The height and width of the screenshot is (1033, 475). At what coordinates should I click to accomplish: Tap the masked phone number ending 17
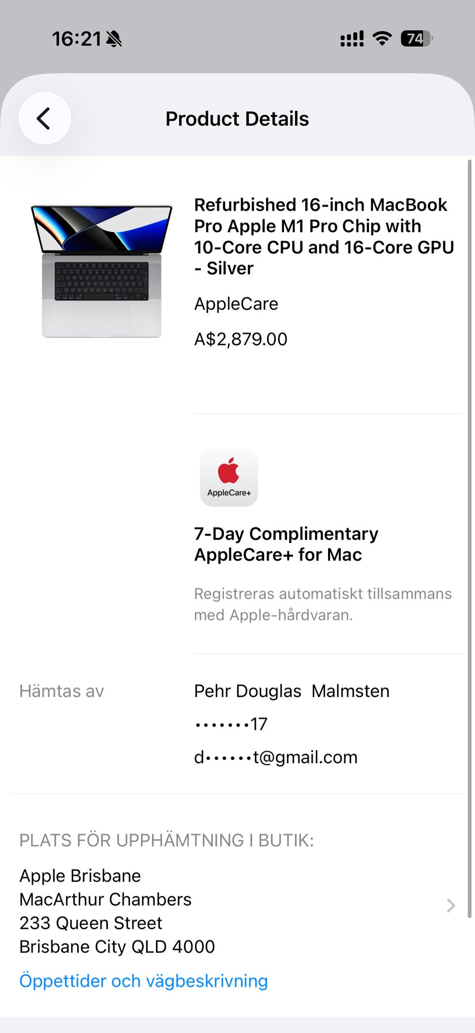pos(231,724)
